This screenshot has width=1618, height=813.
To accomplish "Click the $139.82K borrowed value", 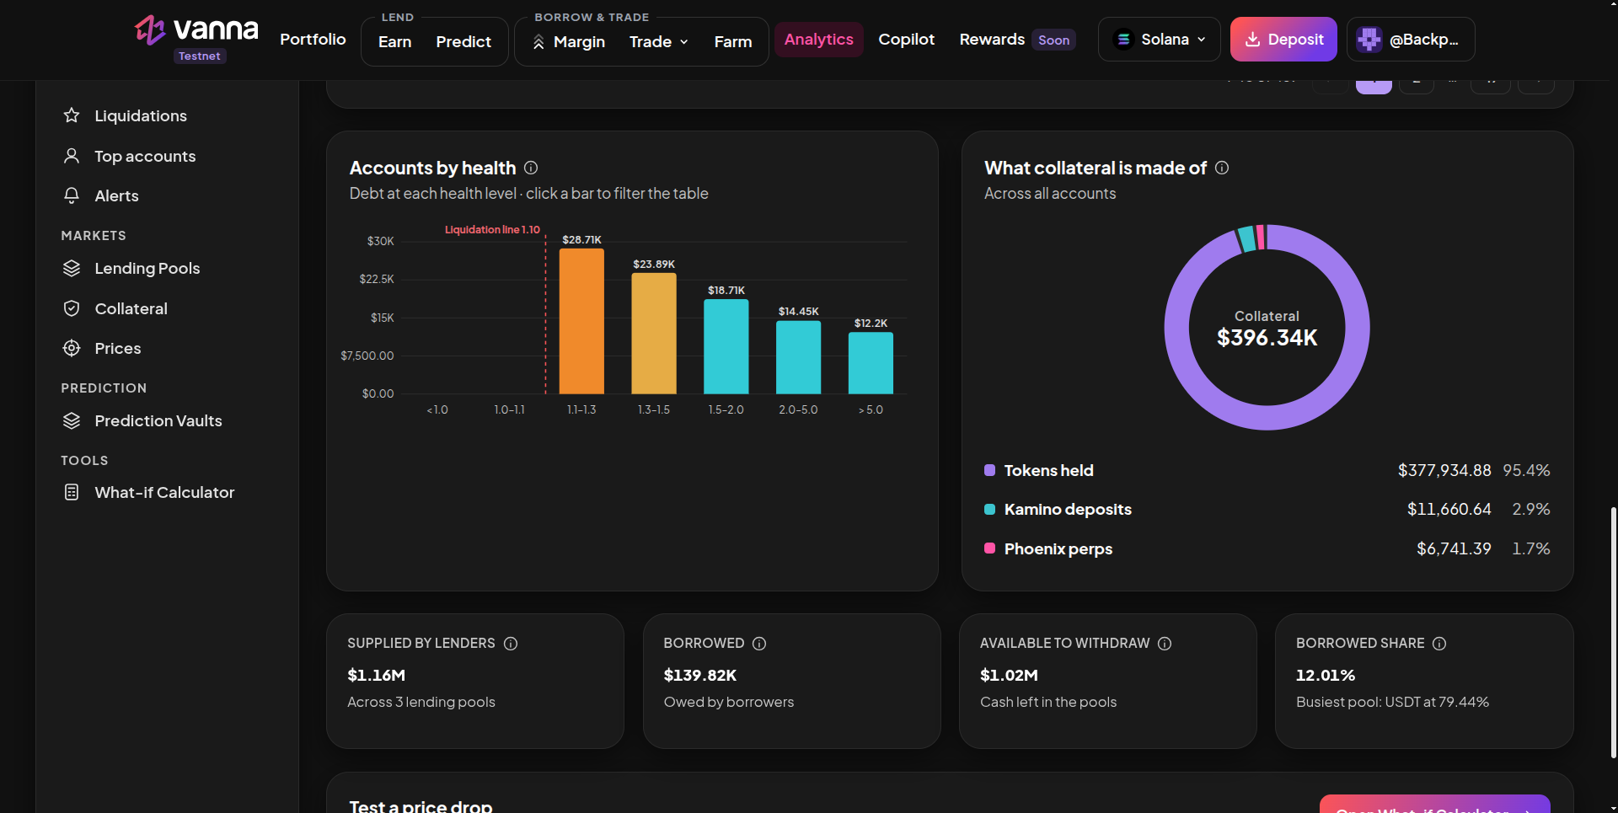I will [700, 675].
